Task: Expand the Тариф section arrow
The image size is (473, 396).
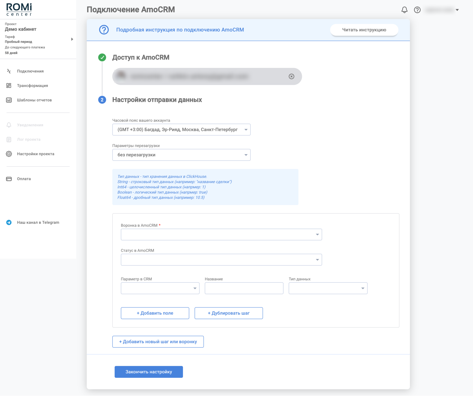Action: [x=72, y=39]
